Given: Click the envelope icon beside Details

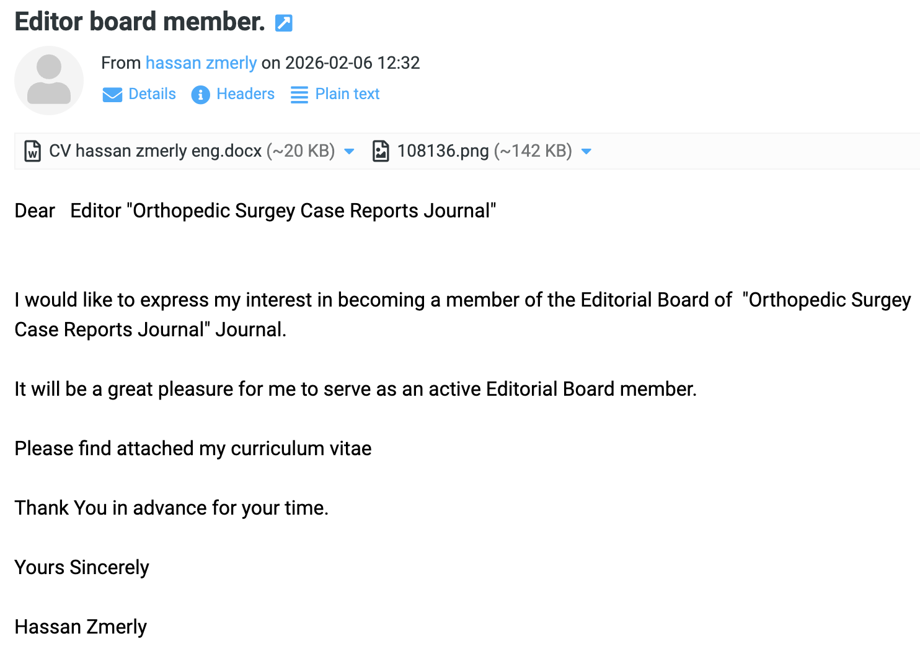Looking at the screenshot, I should tap(112, 95).
